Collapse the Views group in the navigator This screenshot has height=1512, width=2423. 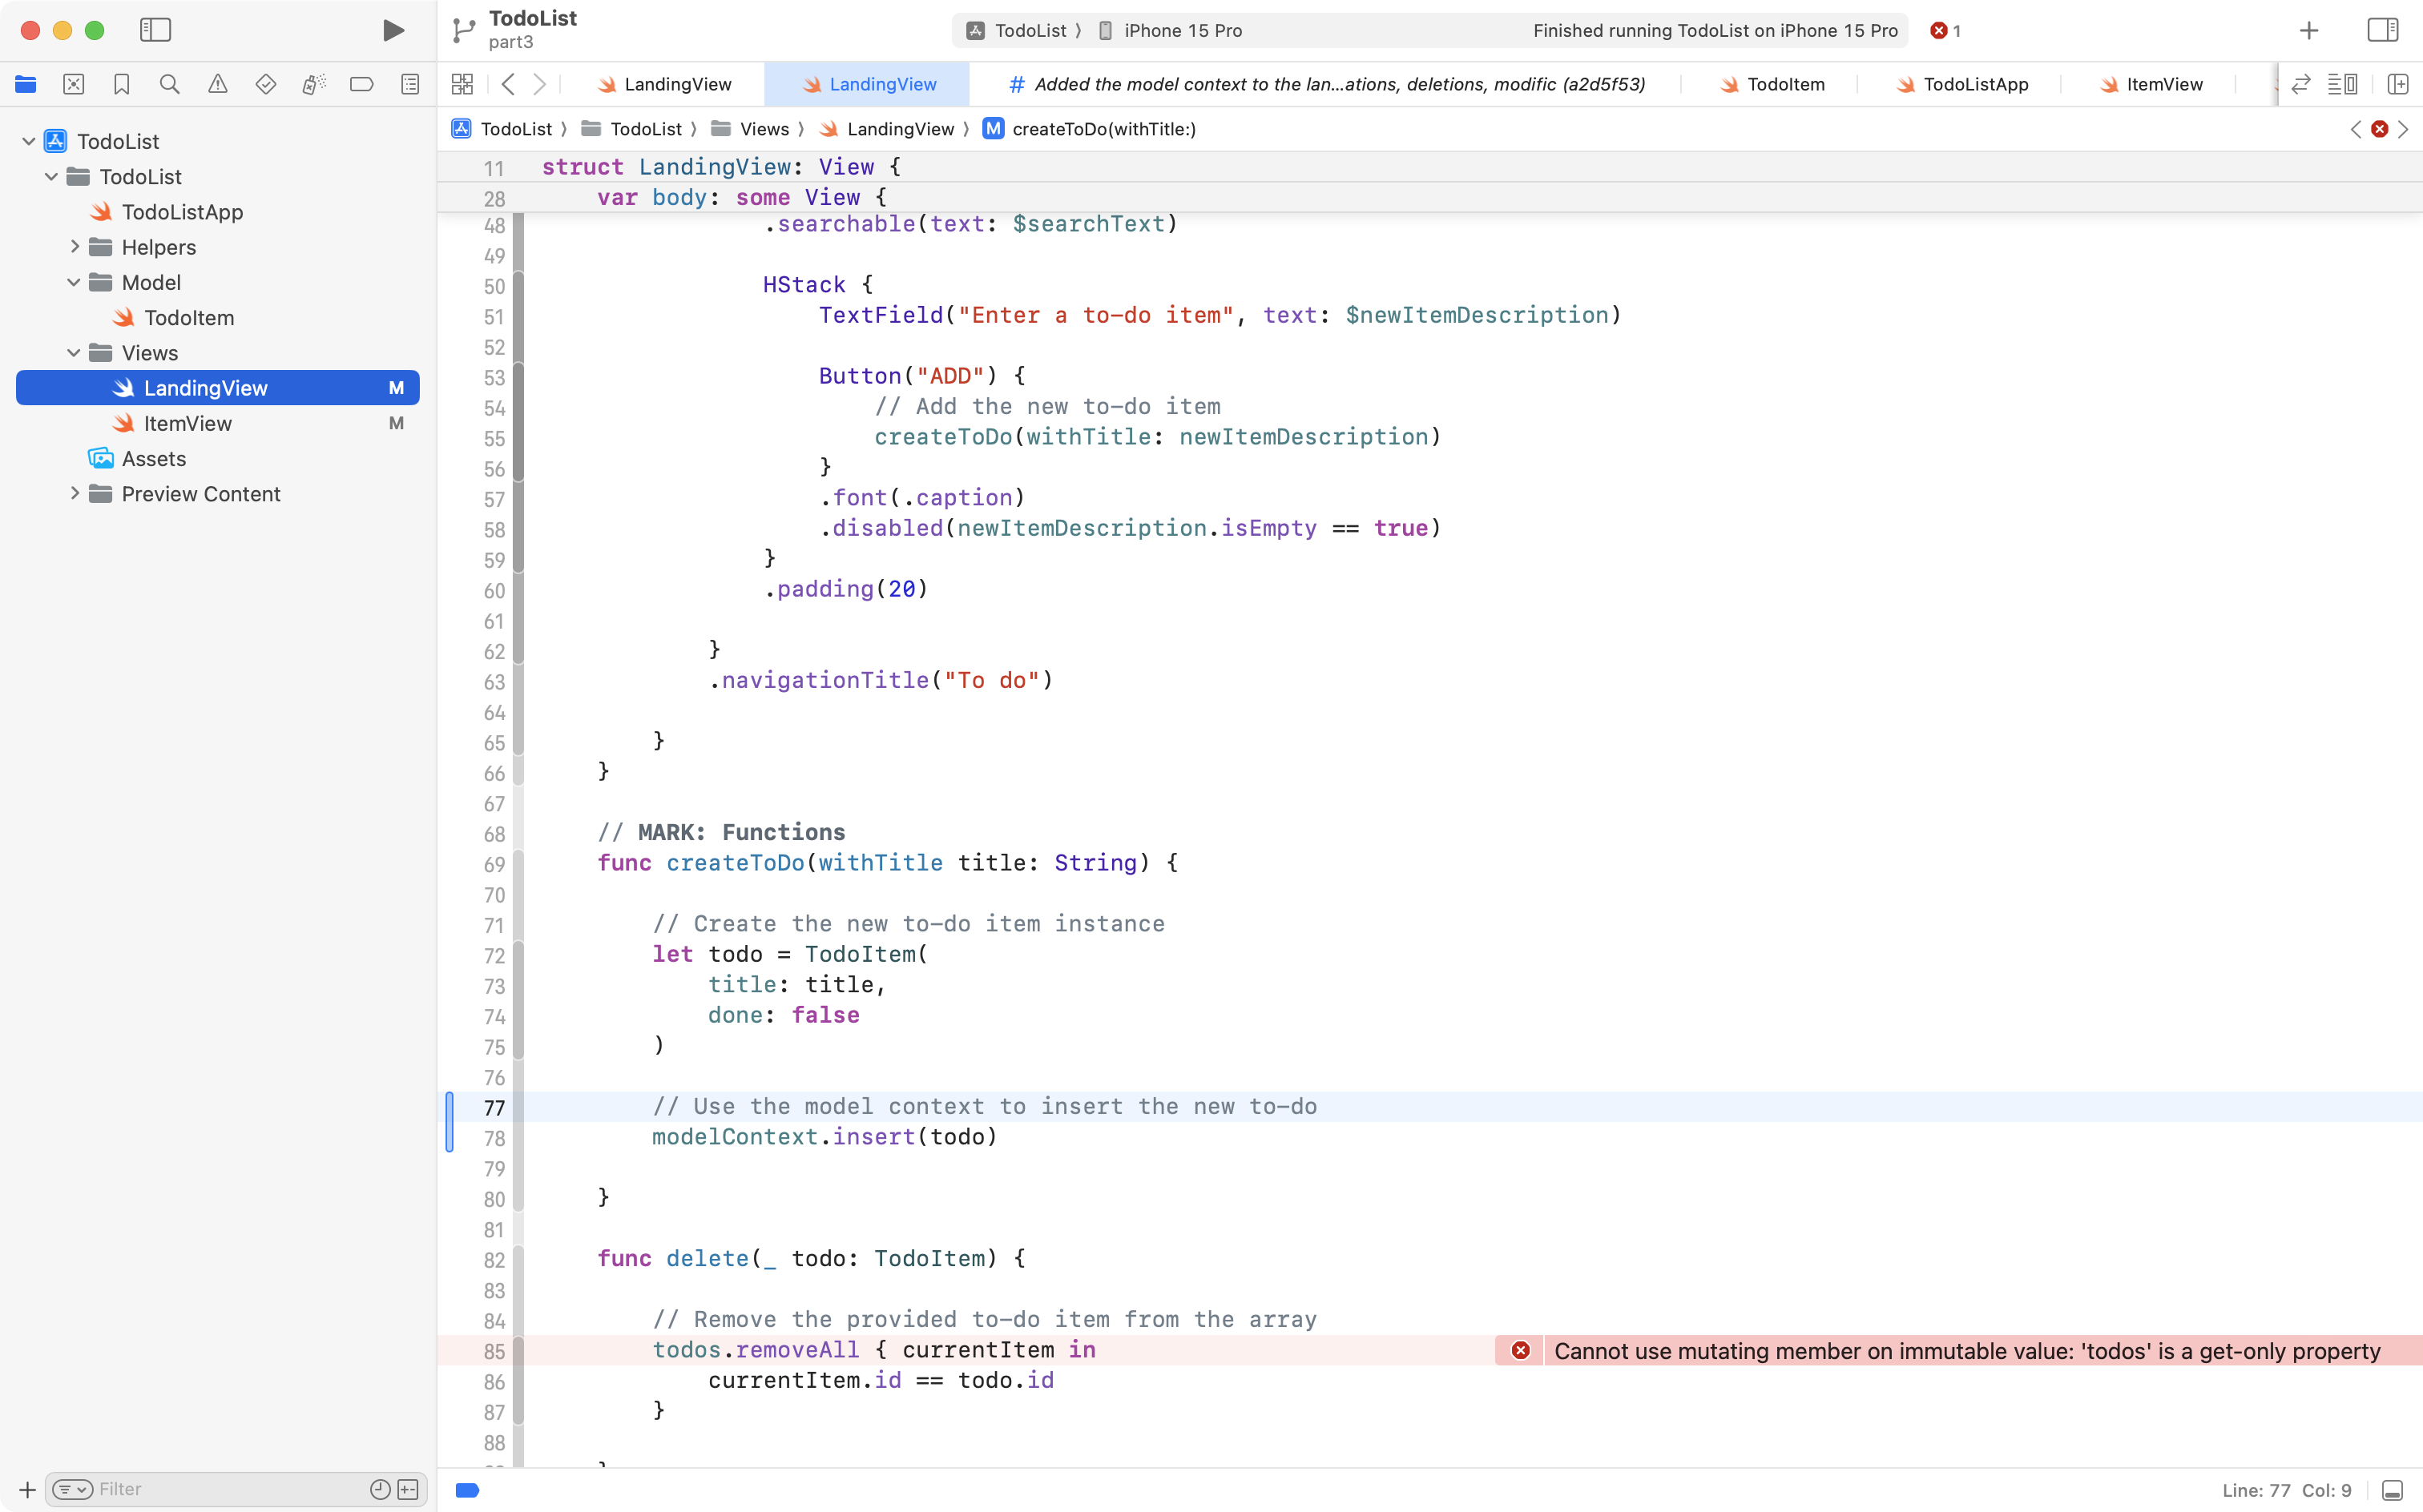coord(73,352)
